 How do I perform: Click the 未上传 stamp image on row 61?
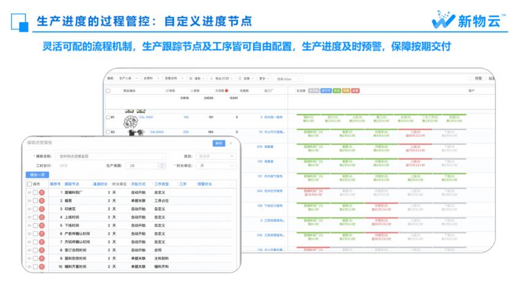(x=130, y=122)
